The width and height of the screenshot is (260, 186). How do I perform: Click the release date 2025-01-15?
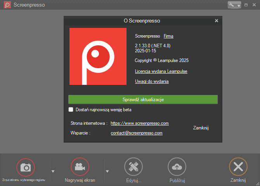[x=146, y=51]
